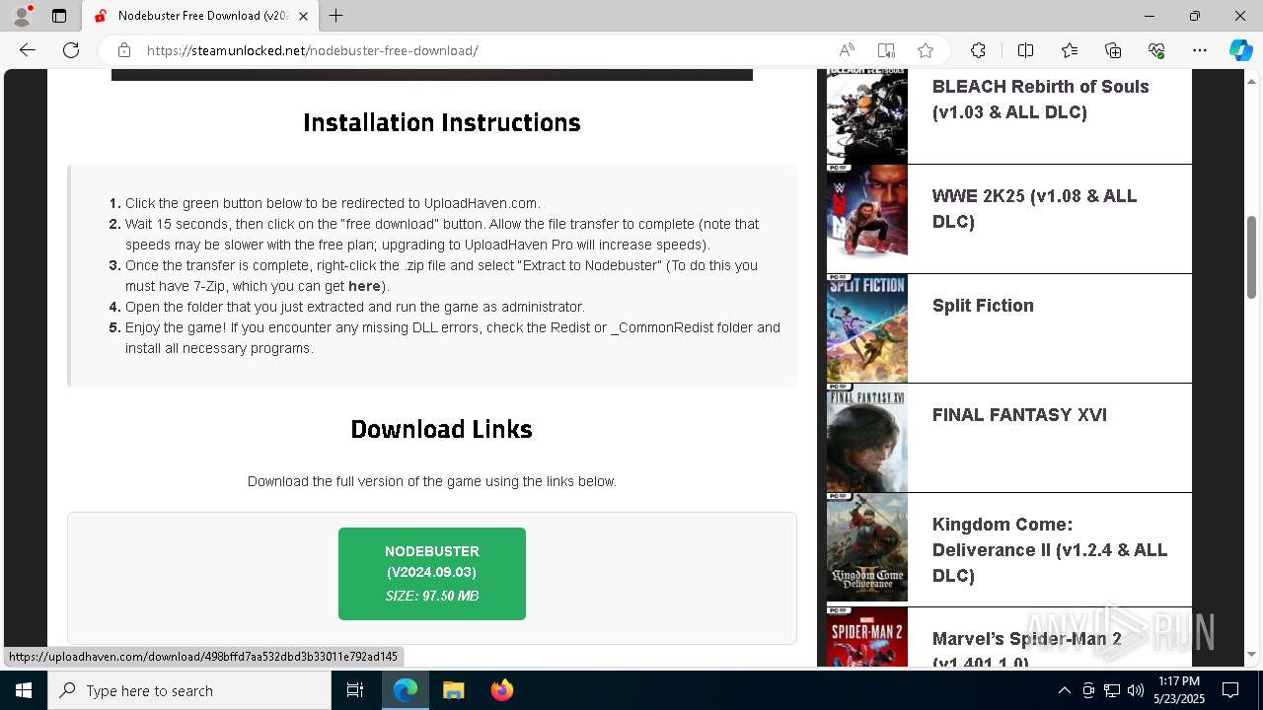Select the Spider-Man 2 cover thumbnail

pyautogui.click(x=867, y=637)
